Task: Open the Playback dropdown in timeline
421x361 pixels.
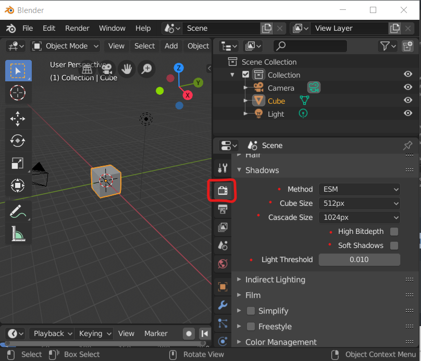Action: [x=52, y=333]
